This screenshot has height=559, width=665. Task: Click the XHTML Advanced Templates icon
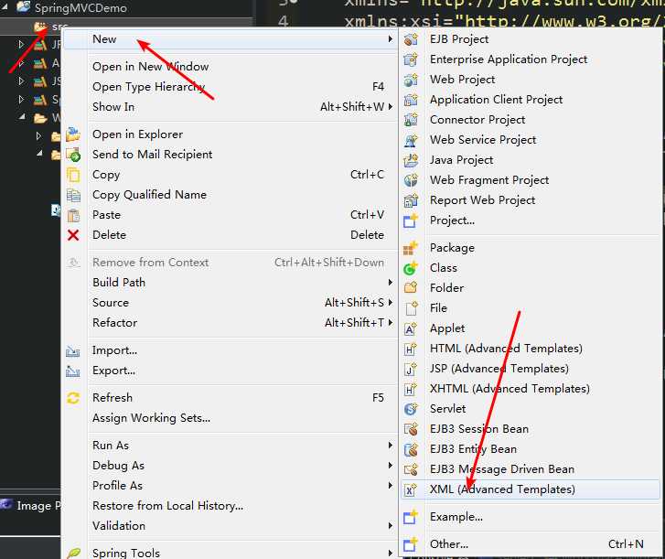click(411, 389)
